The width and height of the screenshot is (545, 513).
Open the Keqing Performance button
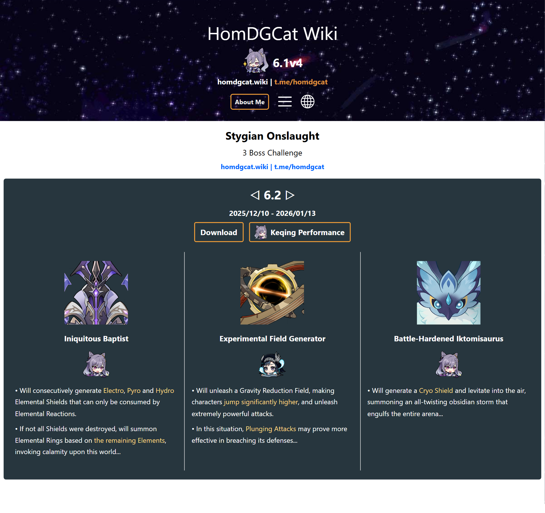pyautogui.click(x=300, y=232)
